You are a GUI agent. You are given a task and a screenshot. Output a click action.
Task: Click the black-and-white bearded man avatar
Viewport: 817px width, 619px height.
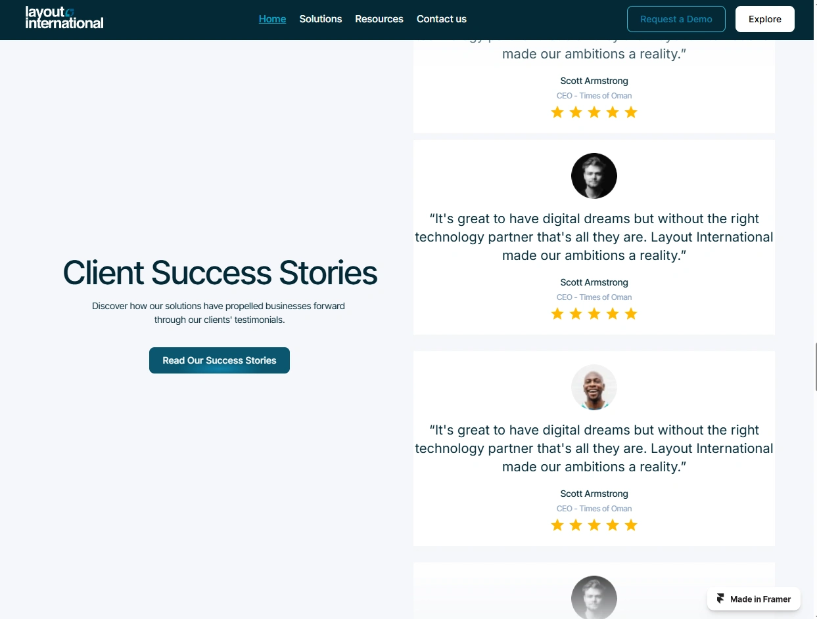click(x=594, y=176)
